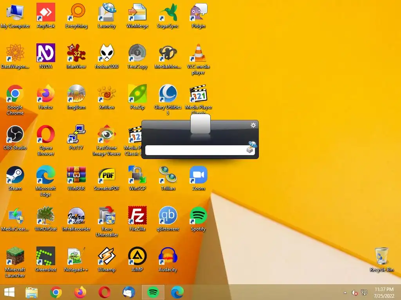Select the DataWagon desktop shortcut
Viewport: 401px width, 300px height.
[x=15, y=56]
